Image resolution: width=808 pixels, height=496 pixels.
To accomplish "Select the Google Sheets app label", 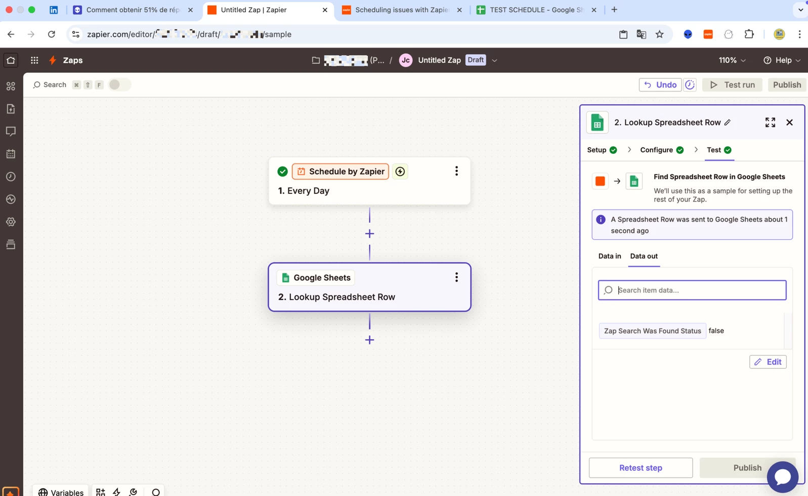I will [x=316, y=277].
